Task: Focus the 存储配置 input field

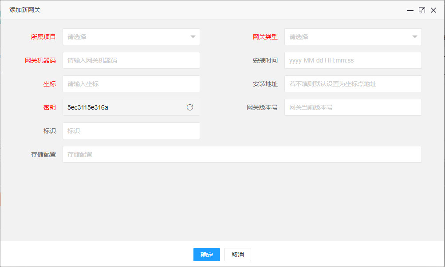Action: 242,154
